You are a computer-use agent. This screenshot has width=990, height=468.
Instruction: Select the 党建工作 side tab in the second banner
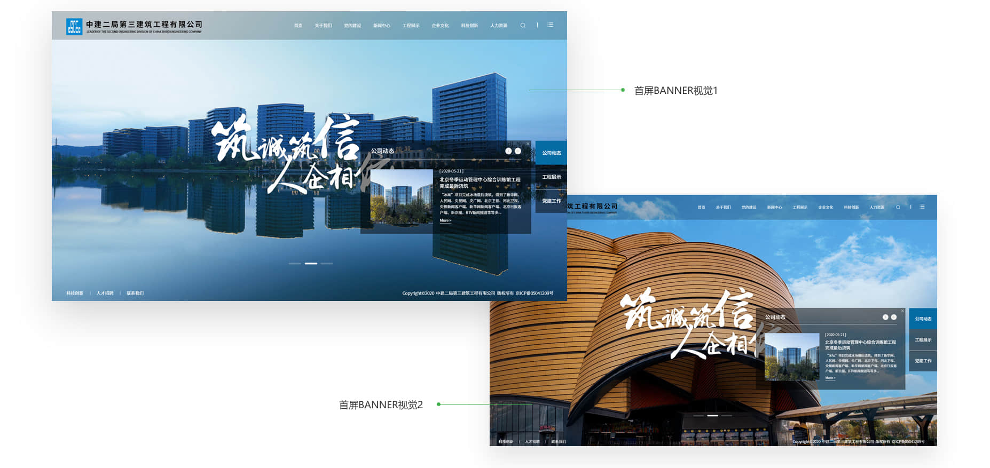coord(923,361)
